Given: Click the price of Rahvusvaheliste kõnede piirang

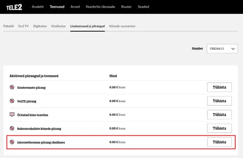Looking at the screenshot, I should click(117, 128).
